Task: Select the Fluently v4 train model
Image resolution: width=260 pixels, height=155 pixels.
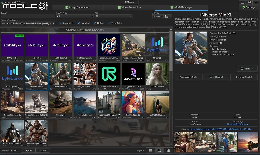Action: [x=61, y=105]
